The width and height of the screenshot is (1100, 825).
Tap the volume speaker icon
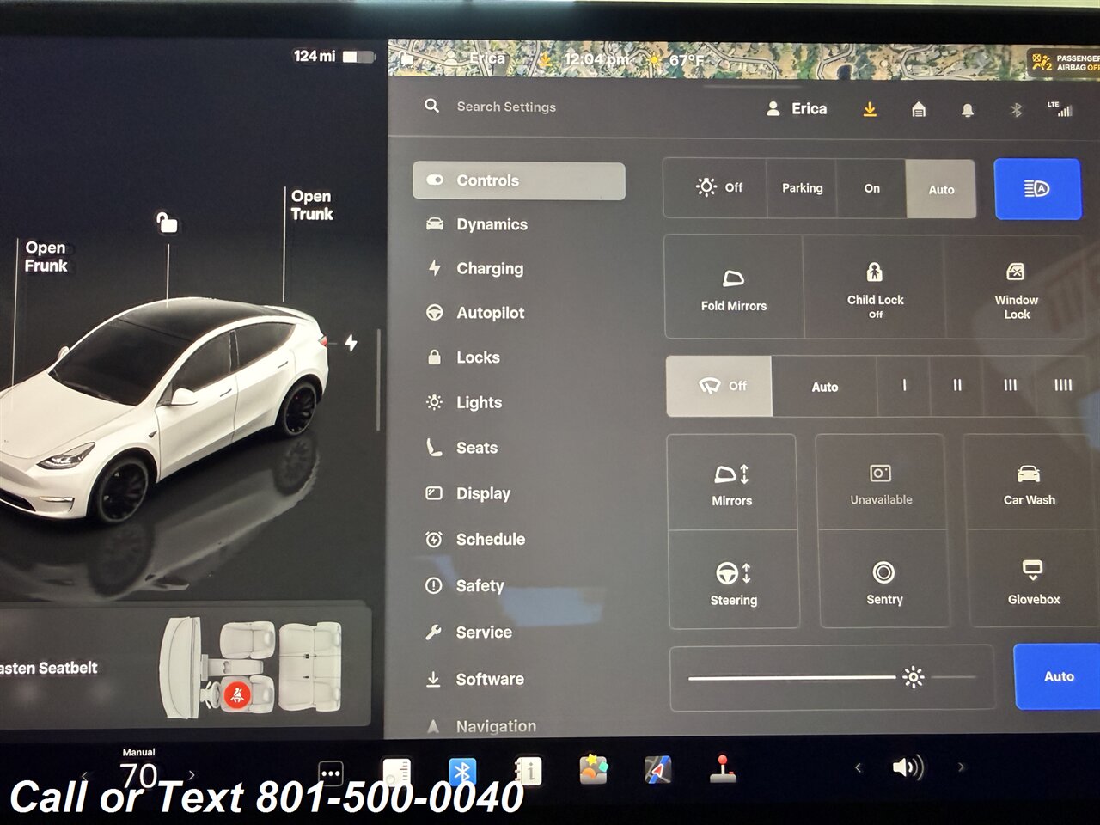(907, 767)
